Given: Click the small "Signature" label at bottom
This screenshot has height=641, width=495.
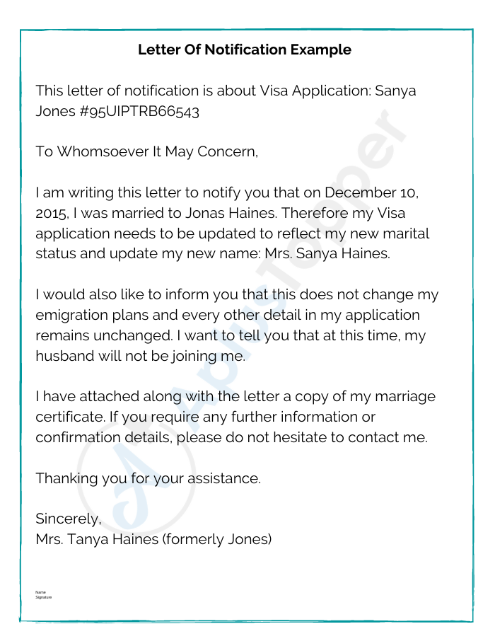Looking at the screenshot, I should tap(44, 597).
